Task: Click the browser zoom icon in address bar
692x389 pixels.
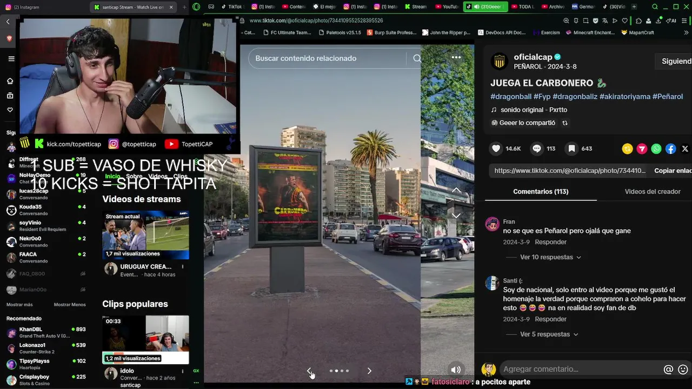Action: [x=566, y=21]
